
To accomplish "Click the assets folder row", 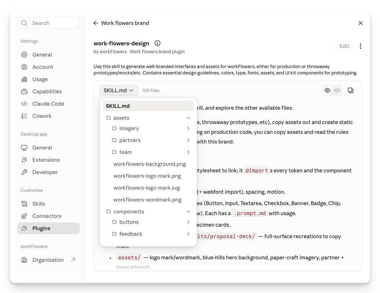I will tap(148, 118).
